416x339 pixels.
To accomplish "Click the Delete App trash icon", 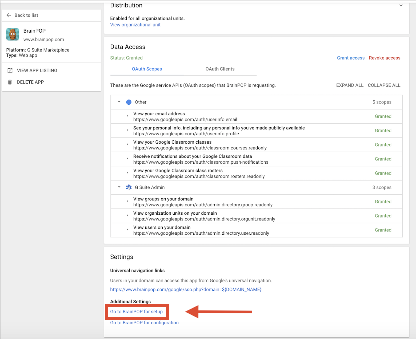I will [10, 82].
